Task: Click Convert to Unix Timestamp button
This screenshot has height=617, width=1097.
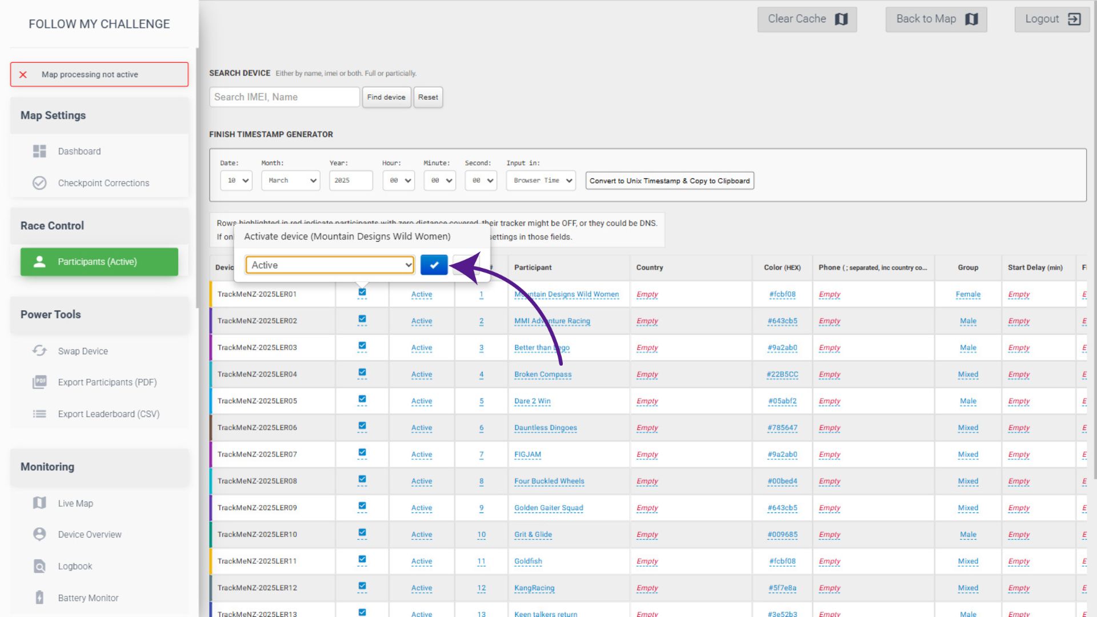Action: 669,181
